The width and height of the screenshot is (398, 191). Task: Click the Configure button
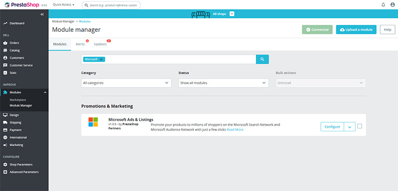(332, 127)
